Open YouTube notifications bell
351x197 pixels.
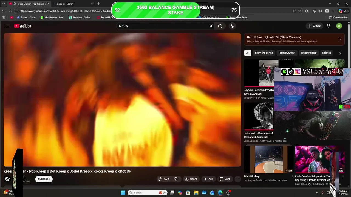(x=329, y=26)
